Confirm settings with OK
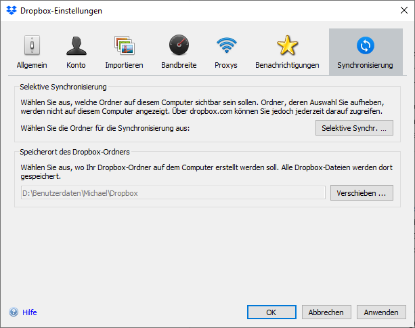The image size is (415, 328). (x=271, y=312)
